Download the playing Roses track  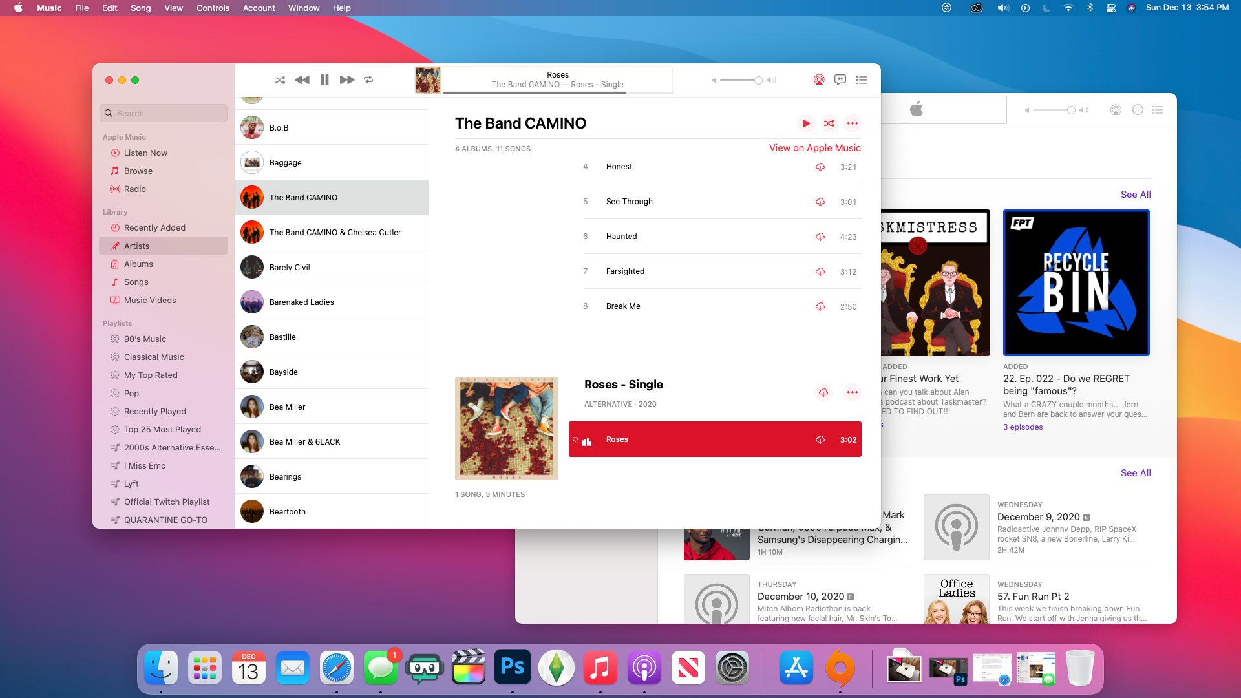tap(820, 439)
